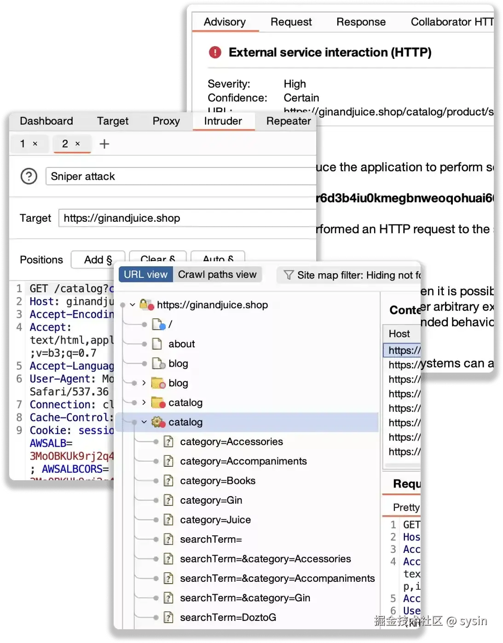503x643 pixels.
Task: Click the page icon next to about
Action: (x=156, y=344)
